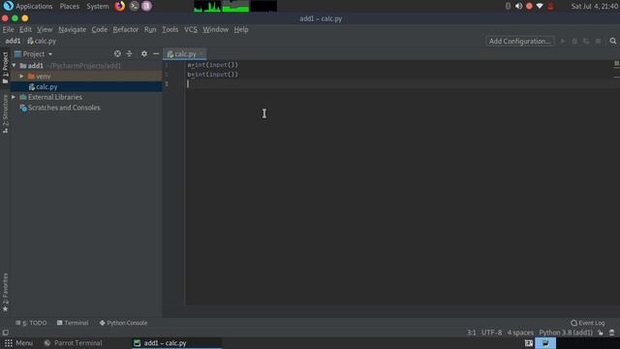Click the Menu button in bottom taskbar
The image size is (620, 349).
pos(18,343)
